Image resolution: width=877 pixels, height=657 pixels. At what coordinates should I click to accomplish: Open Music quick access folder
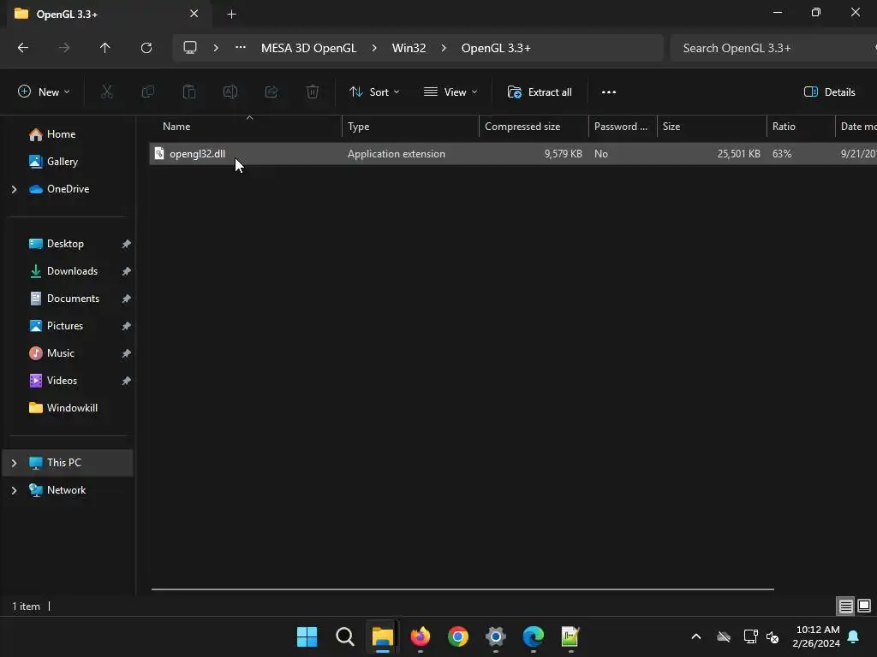[x=61, y=353]
